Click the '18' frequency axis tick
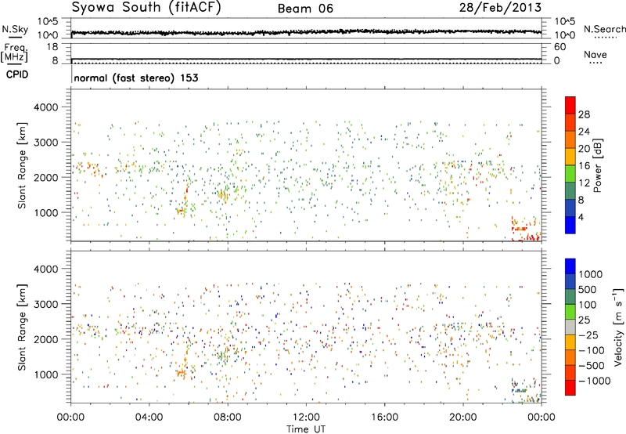The image size is (626, 434). coord(52,47)
